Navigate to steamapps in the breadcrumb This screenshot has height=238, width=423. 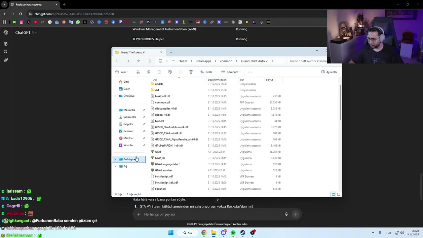[x=204, y=61]
